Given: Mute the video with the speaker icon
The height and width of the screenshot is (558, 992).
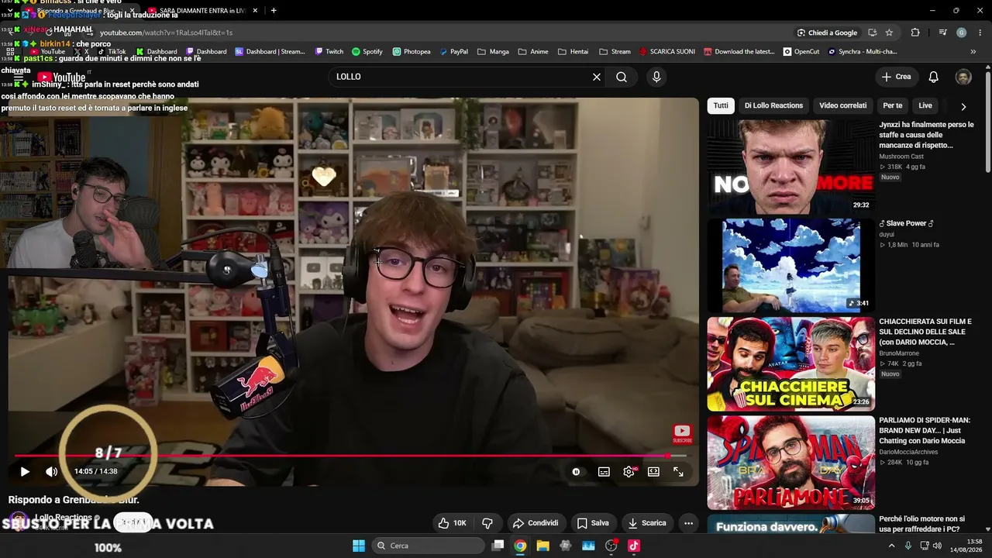Looking at the screenshot, I should [51, 471].
